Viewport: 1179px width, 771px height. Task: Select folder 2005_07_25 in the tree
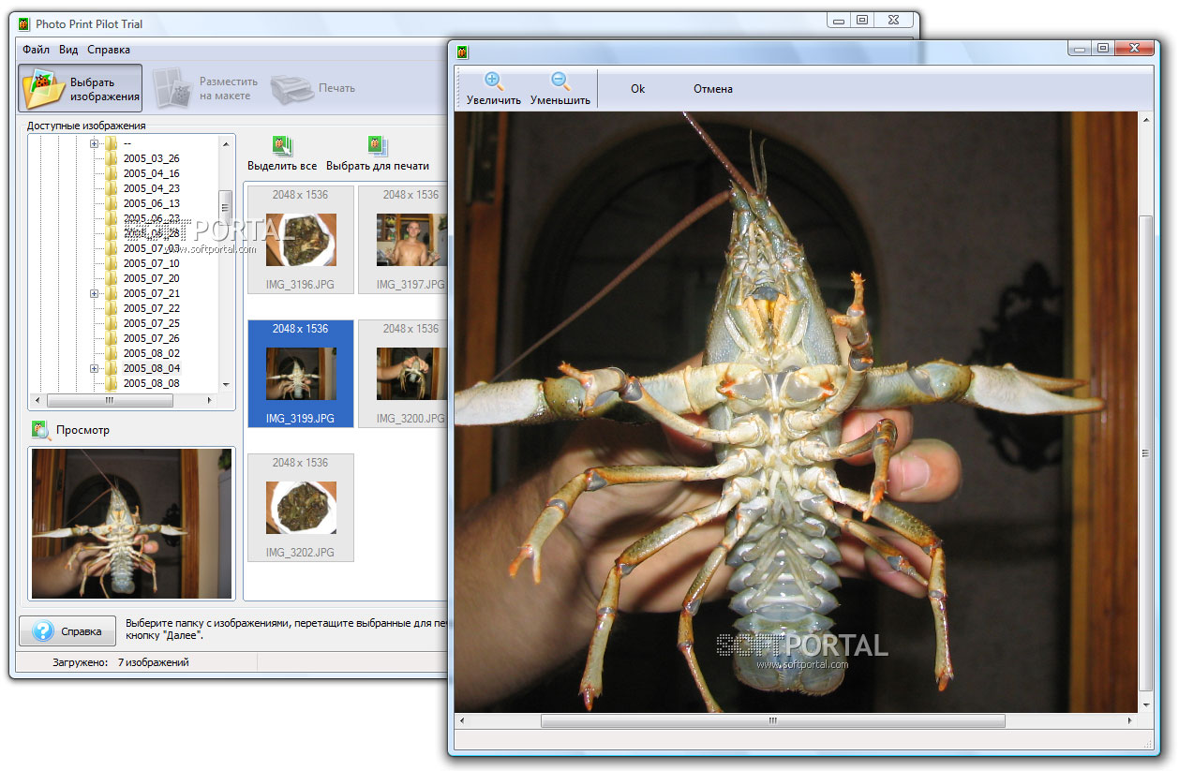[151, 323]
